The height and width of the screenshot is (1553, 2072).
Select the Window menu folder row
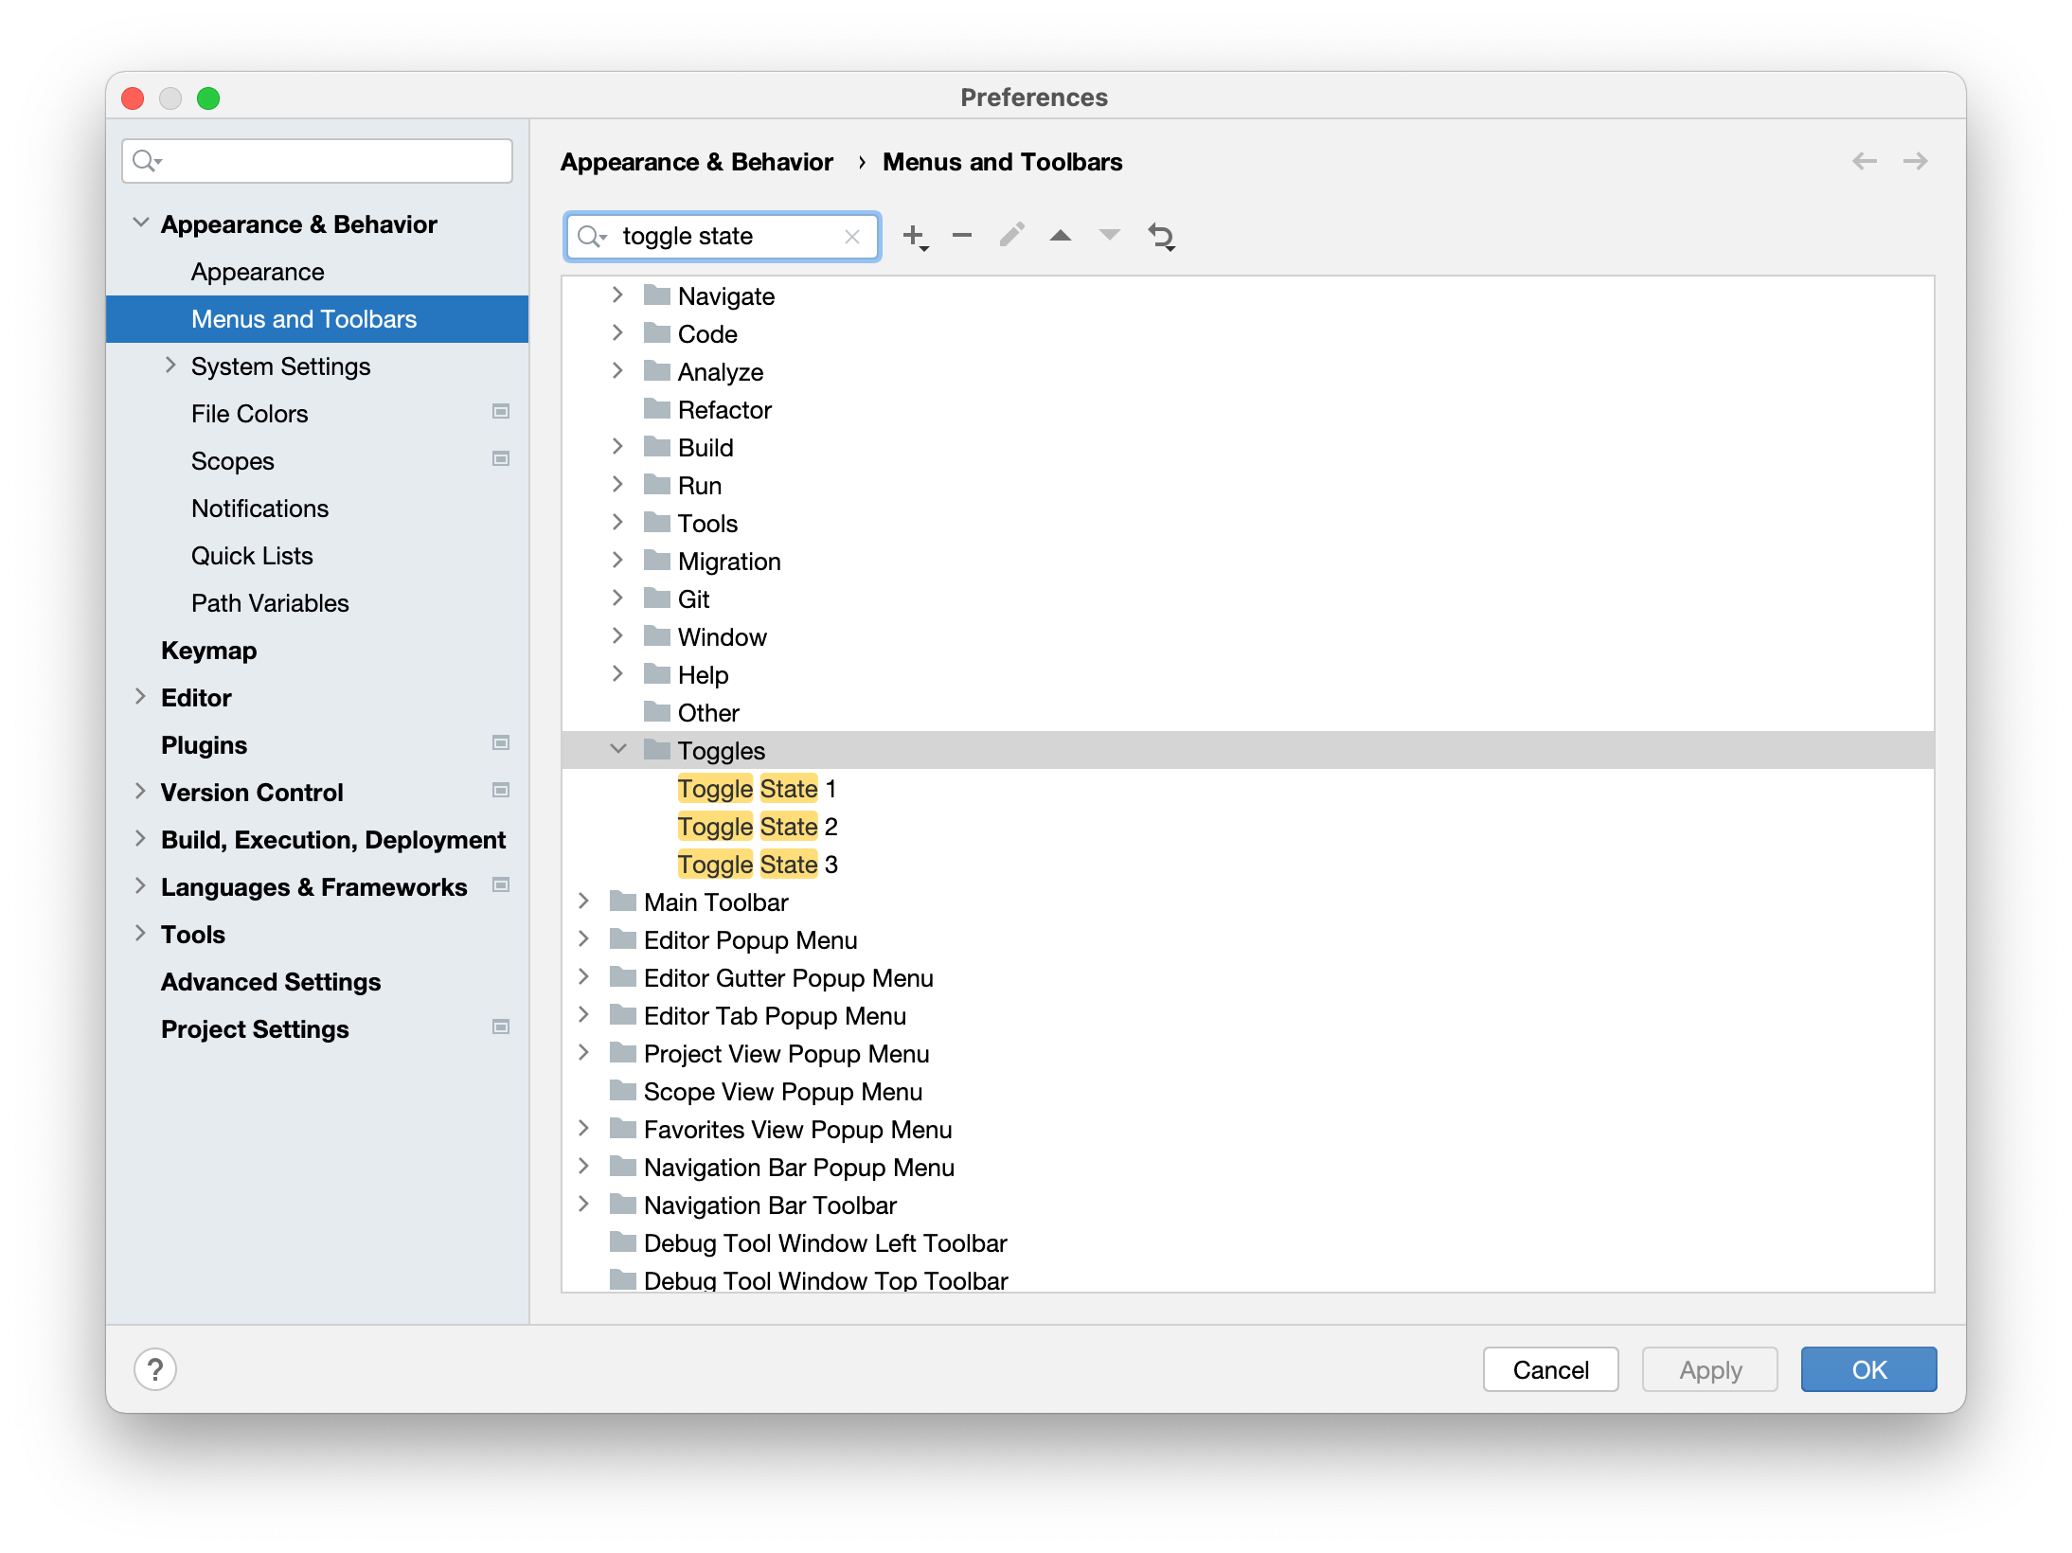[x=1247, y=636]
